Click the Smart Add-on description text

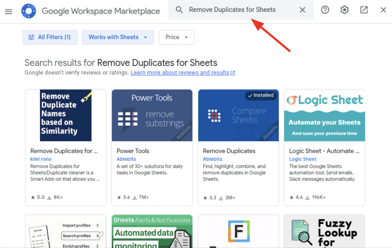(x=65, y=173)
